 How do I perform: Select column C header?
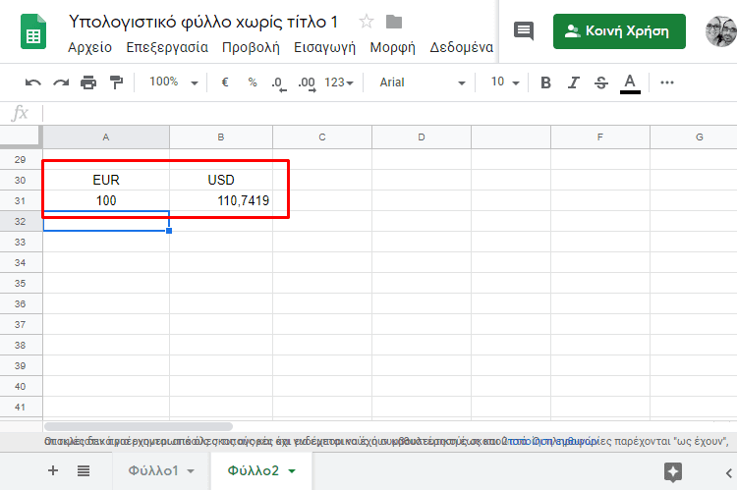[x=322, y=137]
